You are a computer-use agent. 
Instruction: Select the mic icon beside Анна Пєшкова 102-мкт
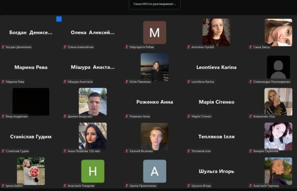[x=65, y=151]
